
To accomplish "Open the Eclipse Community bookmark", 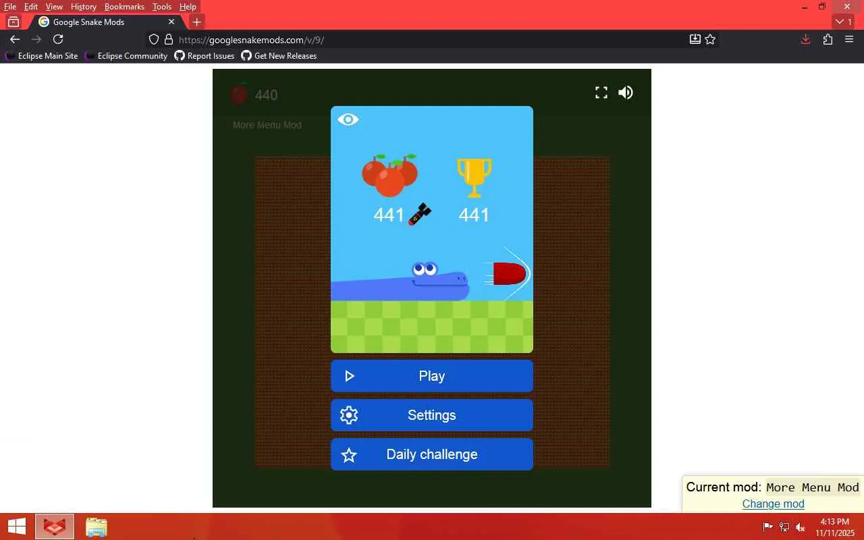I will (x=126, y=56).
